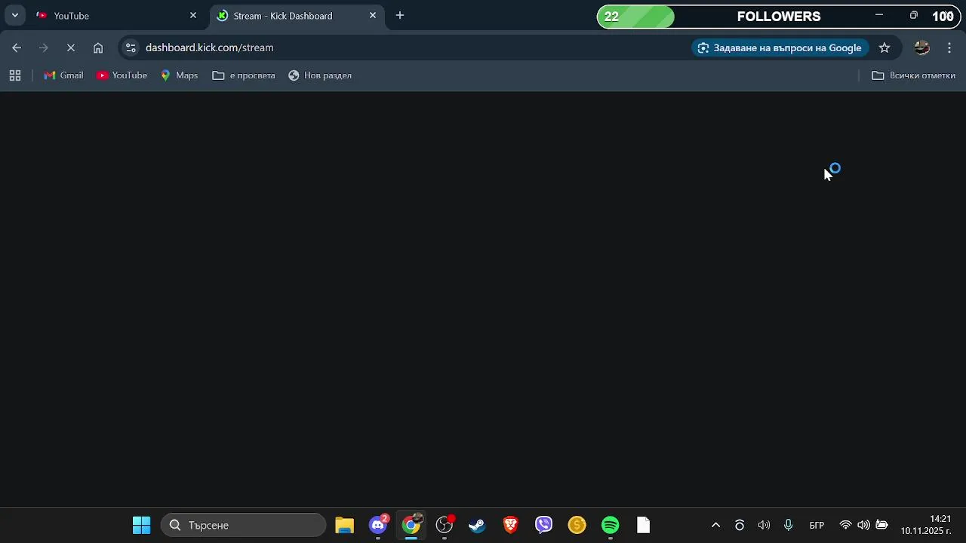Expand the е просвета bookmark folder
The width and height of the screenshot is (966, 543).
(244, 75)
